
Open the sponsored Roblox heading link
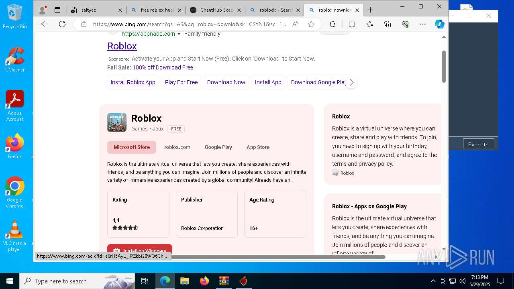[122, 46]
